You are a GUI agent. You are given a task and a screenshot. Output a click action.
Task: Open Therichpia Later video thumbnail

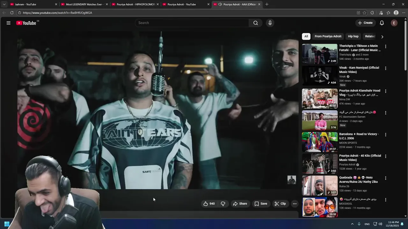pos(320,54)
